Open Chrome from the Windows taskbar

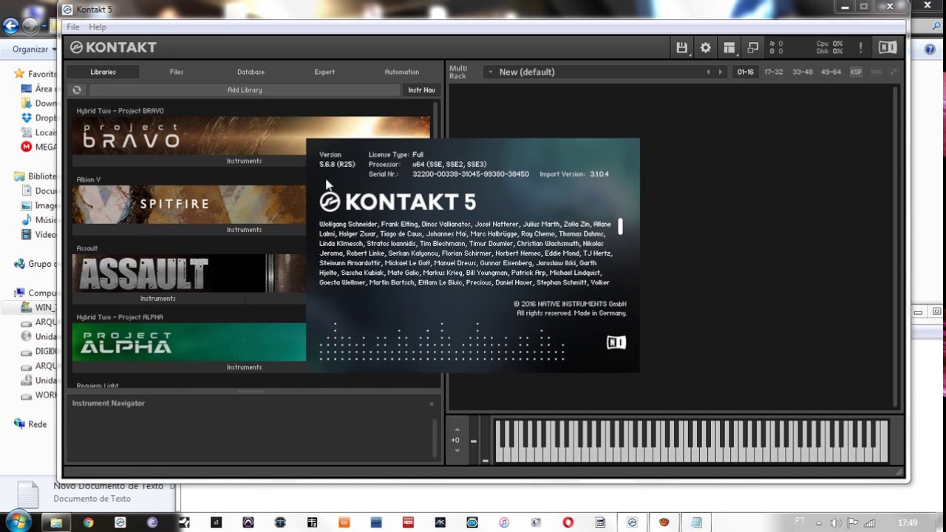pyautogui.click(x=88, y=522)
